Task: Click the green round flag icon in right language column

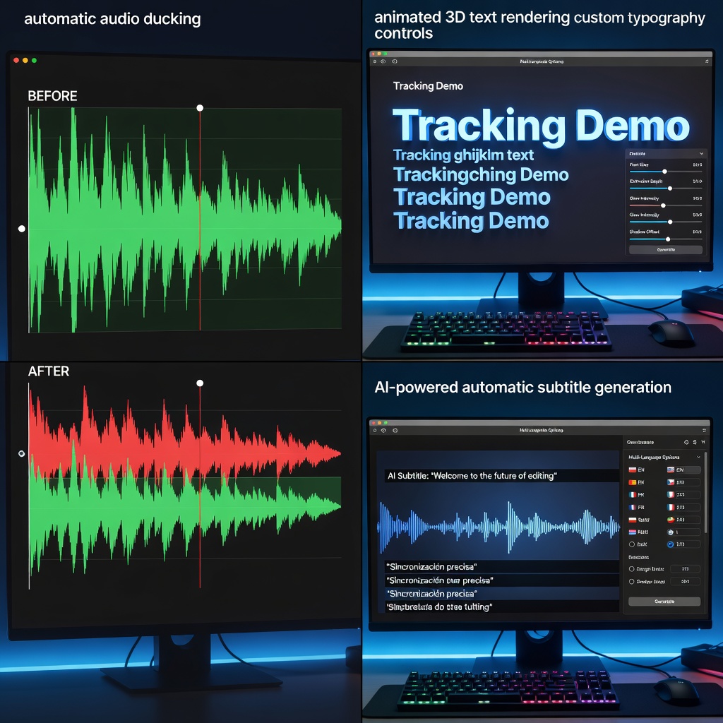Action: [670, 520]
